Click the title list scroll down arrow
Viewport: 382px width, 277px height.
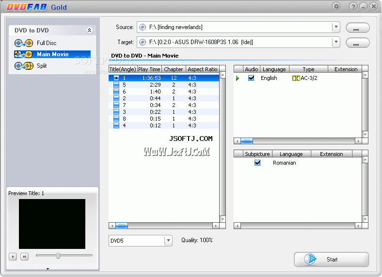[x=223, y=219]
